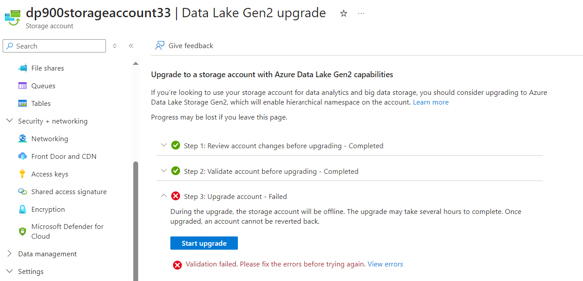This screenshot has width=583, height=281.
Task: Open Networking settings
Action: (49, 138)
